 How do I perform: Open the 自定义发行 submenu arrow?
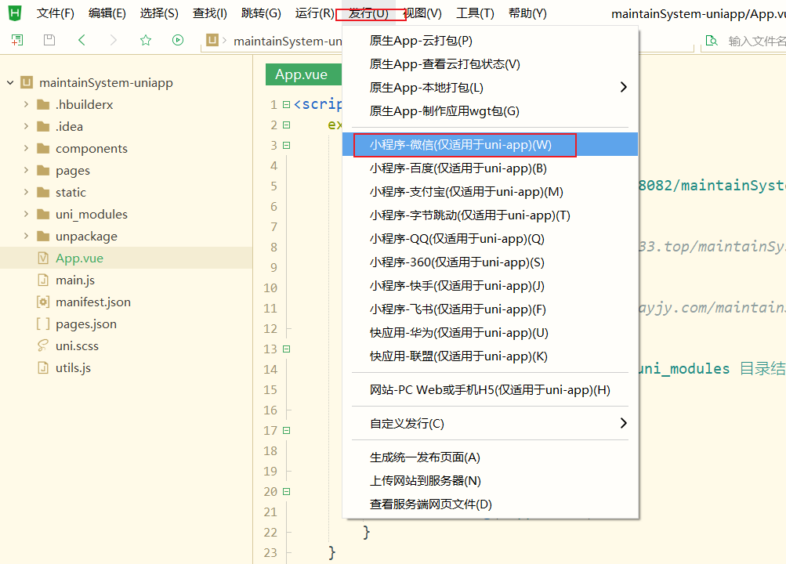(623, 423)
